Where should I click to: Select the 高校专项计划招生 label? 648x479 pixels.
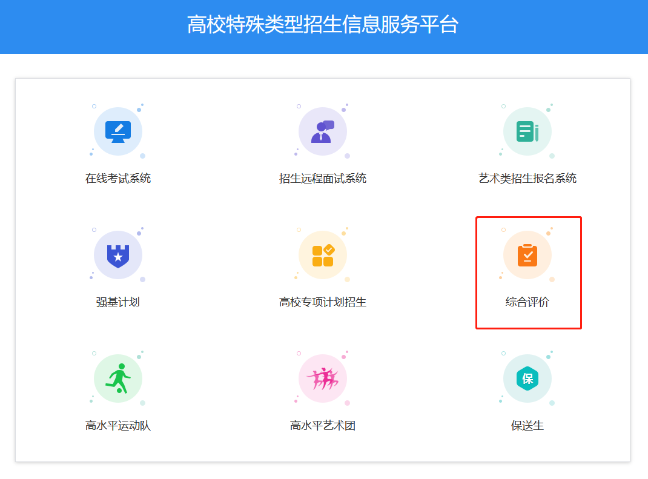(x=322, y=302)
